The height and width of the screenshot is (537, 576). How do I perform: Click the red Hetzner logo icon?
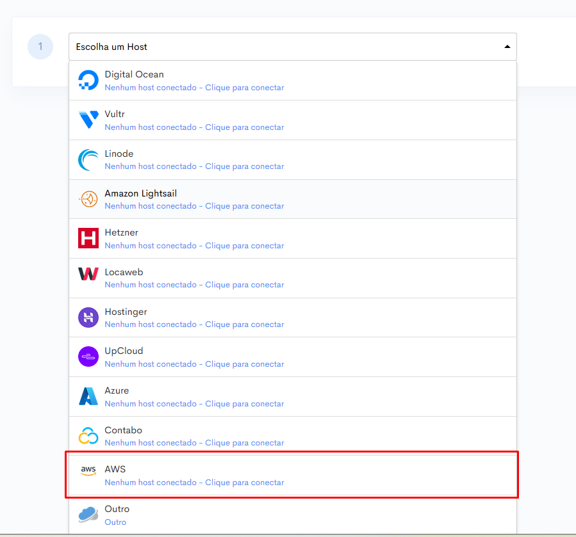pyautogui.click(x=88, y=238)
